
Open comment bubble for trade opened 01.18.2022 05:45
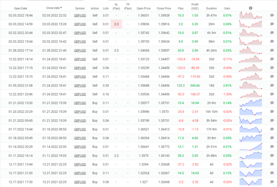[272, 138]
